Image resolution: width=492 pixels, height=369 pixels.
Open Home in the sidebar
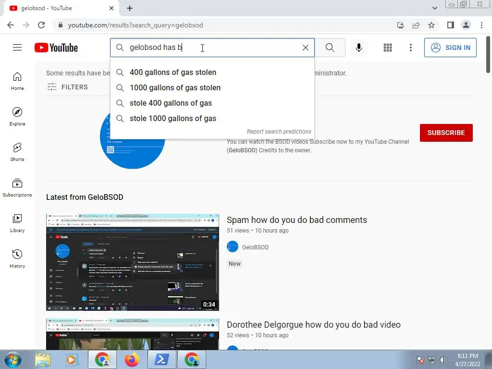tap(17, 81)
